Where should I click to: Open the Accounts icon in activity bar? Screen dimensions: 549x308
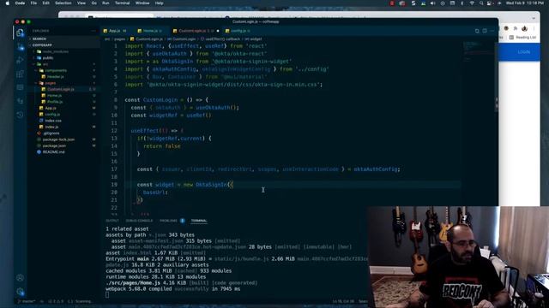coord(20,278)
